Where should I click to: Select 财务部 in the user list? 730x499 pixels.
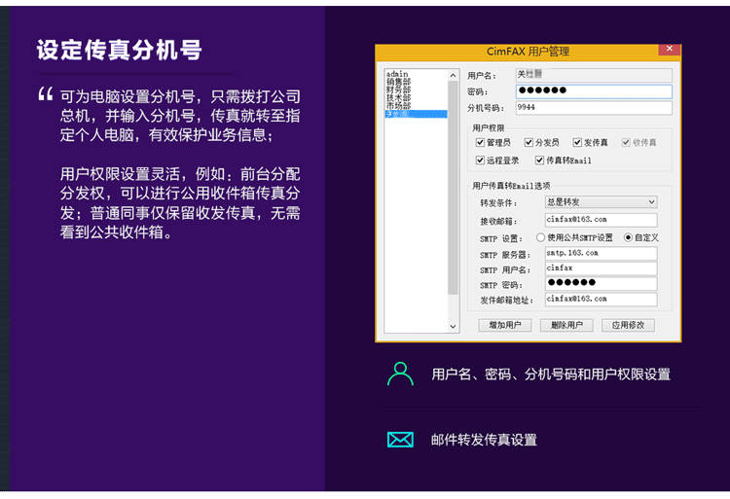(x=398, y=89)
